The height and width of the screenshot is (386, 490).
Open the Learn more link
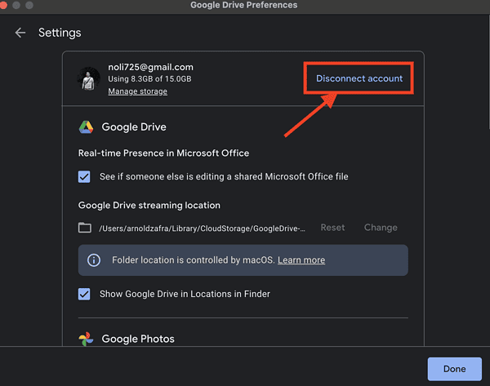pyautogui.click(x=301, y=260)
